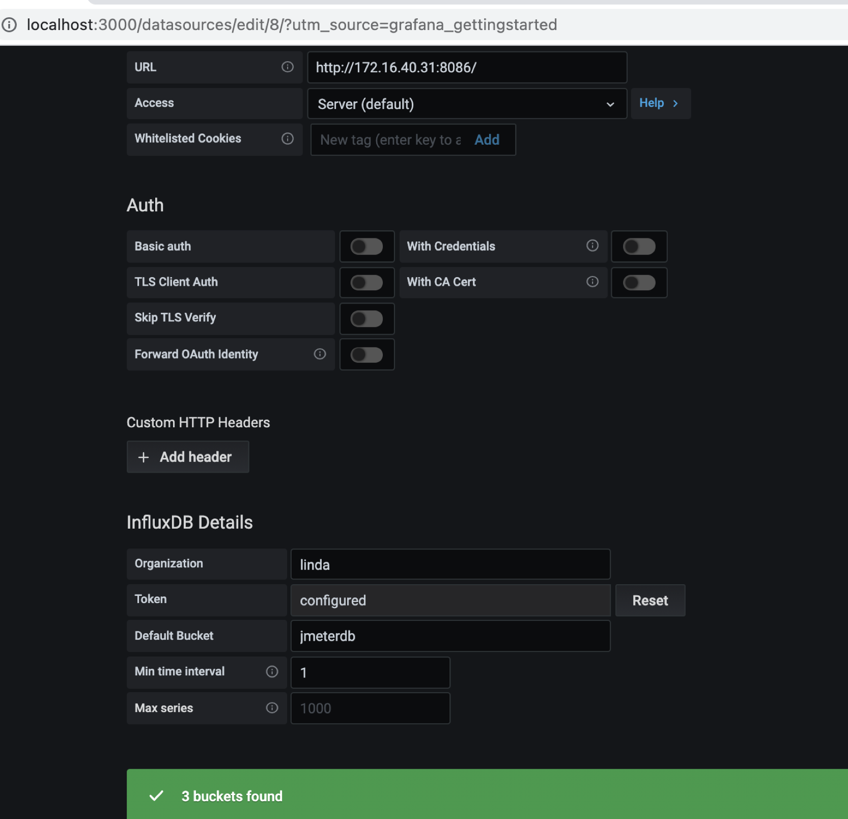Click the Default Bucket field showing jmeterdb
Screen dimensions: 848x819
coord(450,636)
